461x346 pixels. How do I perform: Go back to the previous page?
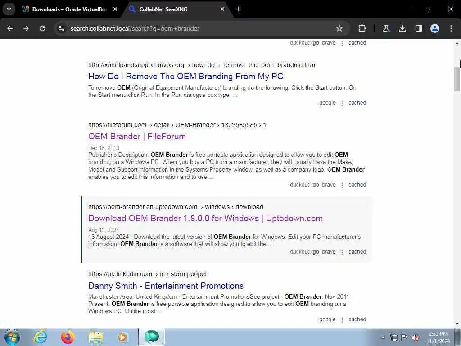click(10, 28)
